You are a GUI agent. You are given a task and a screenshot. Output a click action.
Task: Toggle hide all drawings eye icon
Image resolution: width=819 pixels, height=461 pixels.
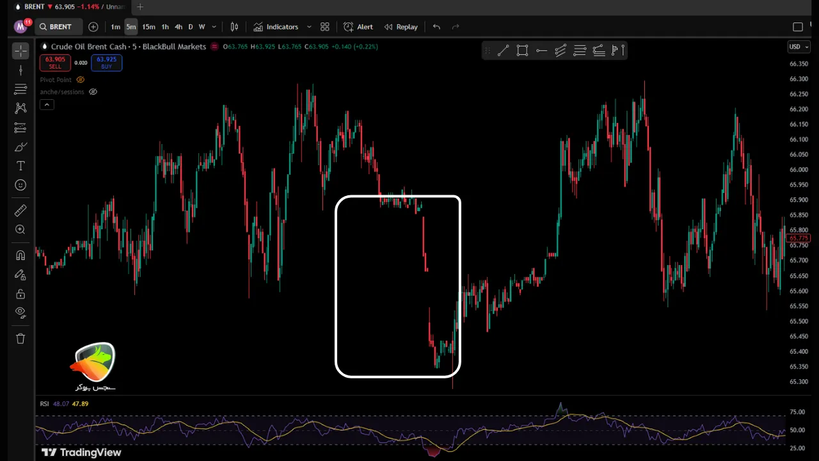pos(20,312)
